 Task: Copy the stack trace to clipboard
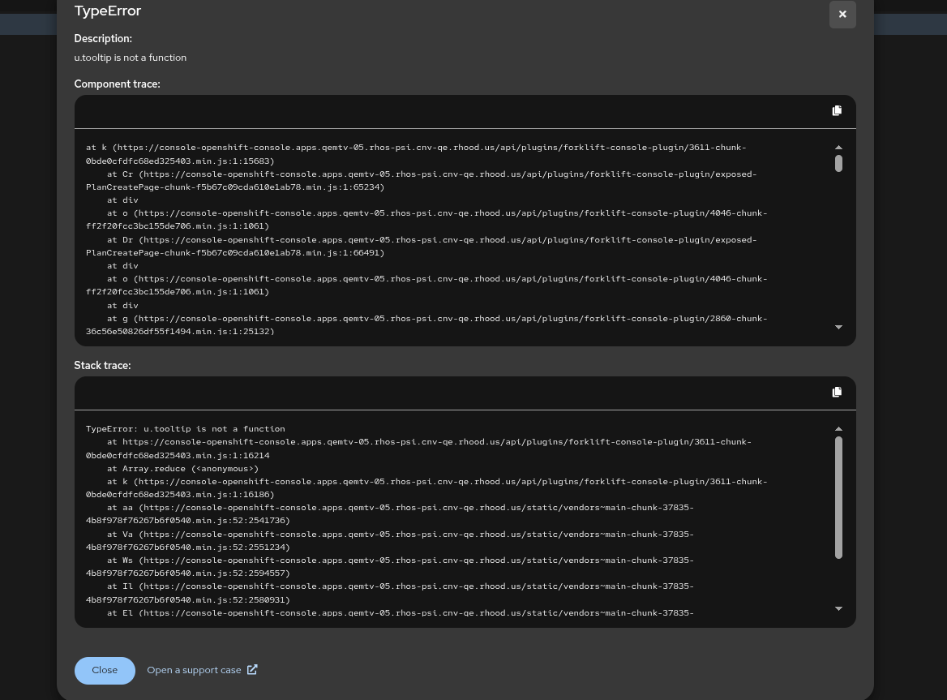(x=837, y=392)
